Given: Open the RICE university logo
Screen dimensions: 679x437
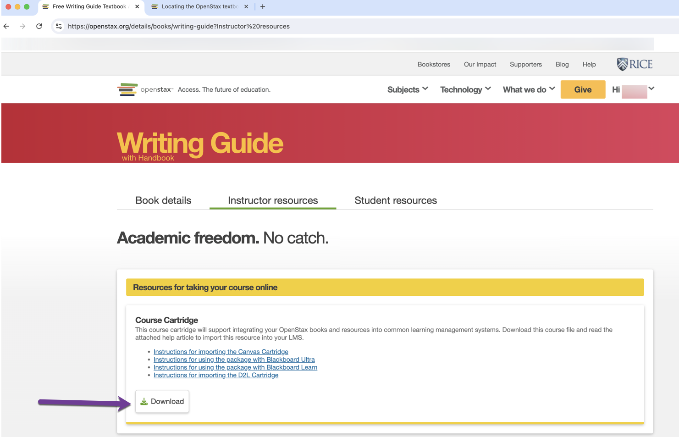Looking at the screenshot, I should (635, 64).
